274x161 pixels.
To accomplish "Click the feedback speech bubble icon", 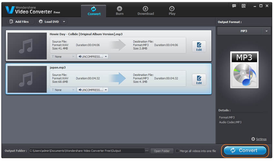I will click(234, 6).
